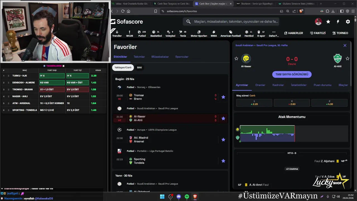Image resolution: width=357 pixels, height=201 pixels.
Task: Favorite the Al-Nassr team star
Action: coord(236,59)
